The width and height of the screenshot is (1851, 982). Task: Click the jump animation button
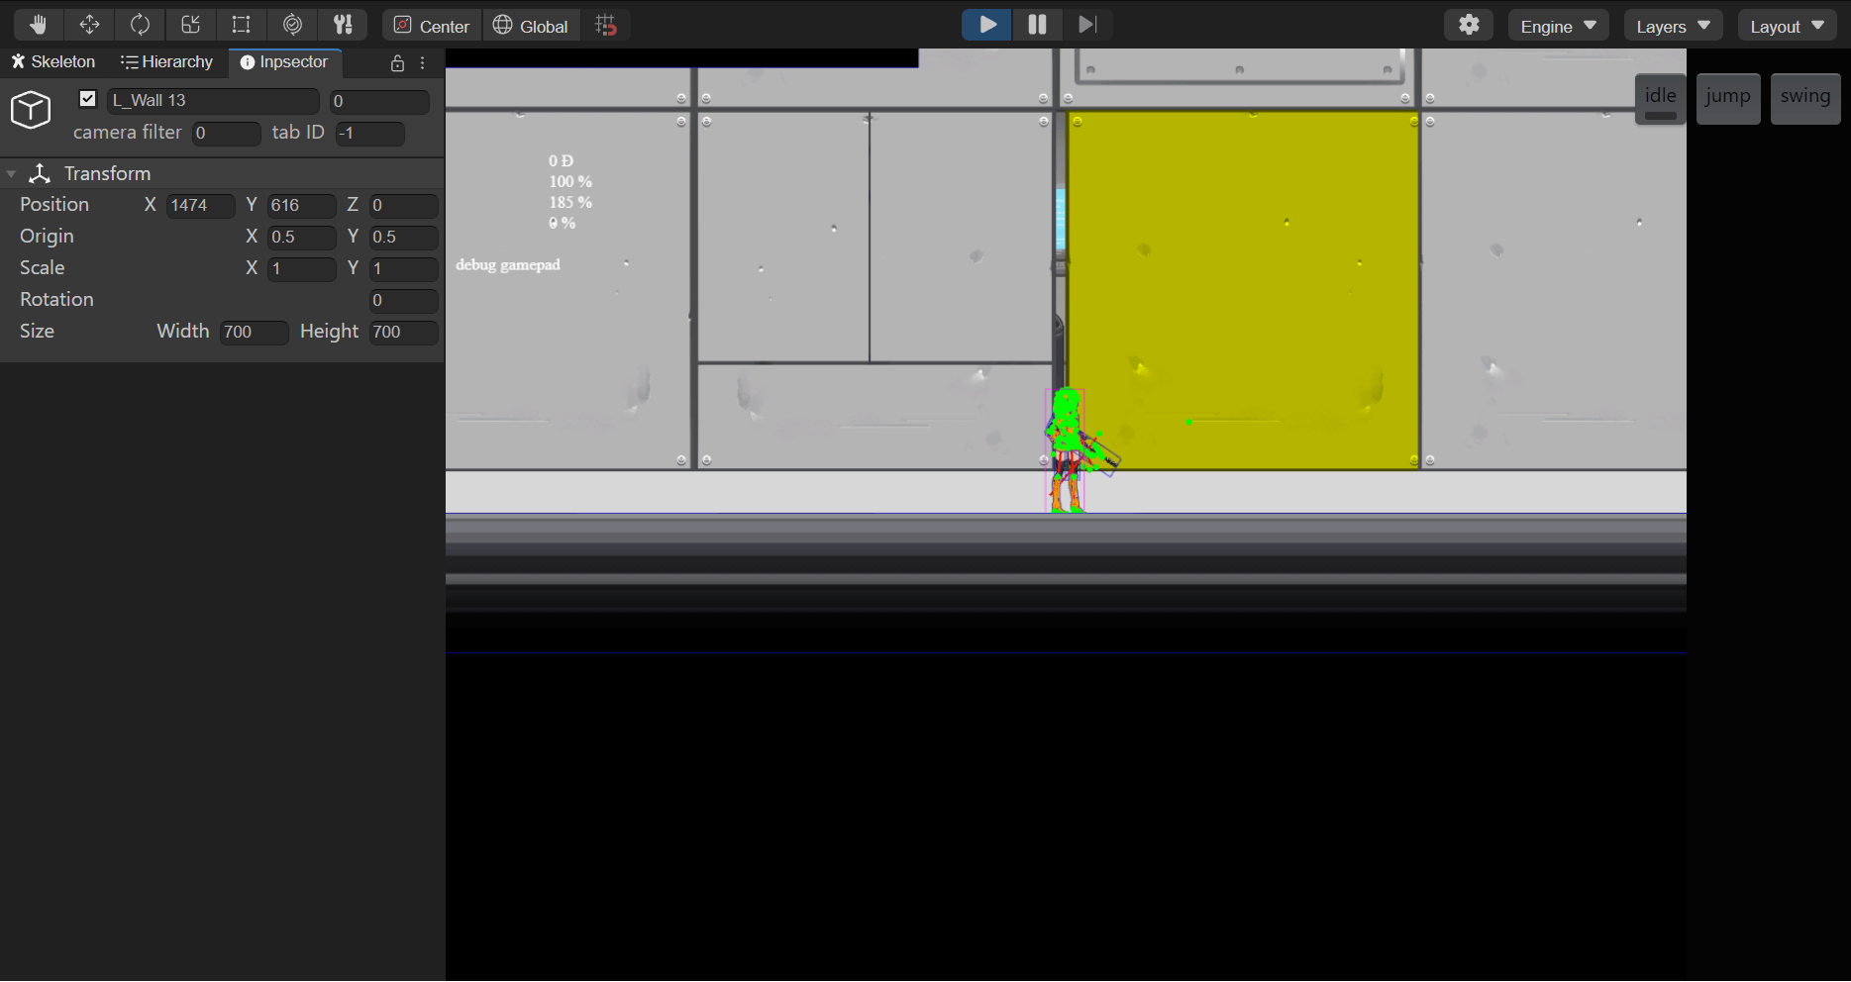point(1727,98)
